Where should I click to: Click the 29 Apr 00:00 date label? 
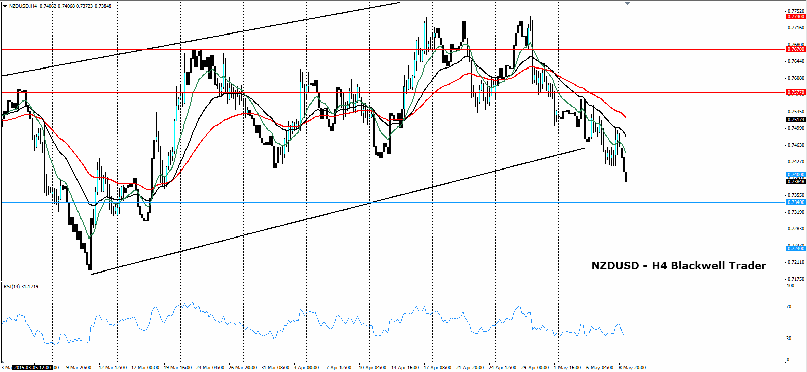click(535, 368)
